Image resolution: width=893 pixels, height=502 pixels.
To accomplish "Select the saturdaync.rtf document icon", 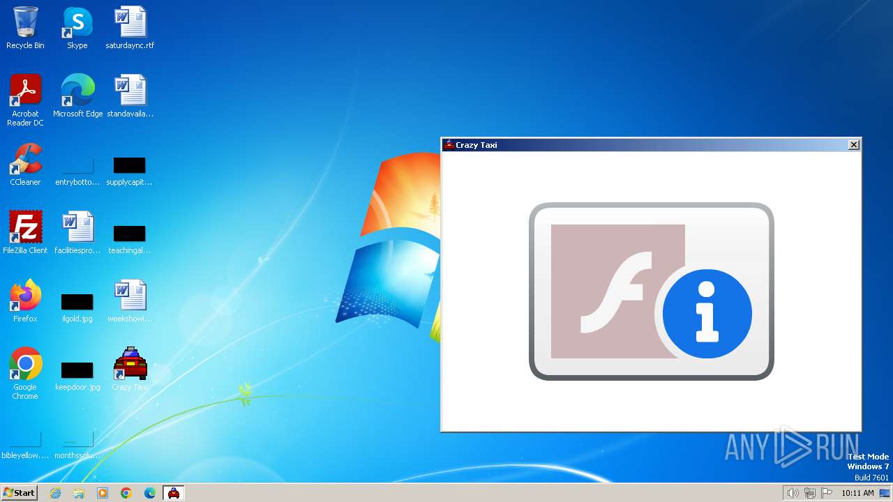I will coord(130,28).
